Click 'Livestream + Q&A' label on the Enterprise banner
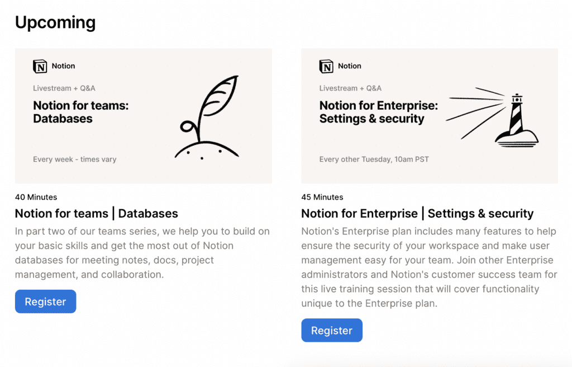Screen dimensions: 572x367 [x=350, y=88]
